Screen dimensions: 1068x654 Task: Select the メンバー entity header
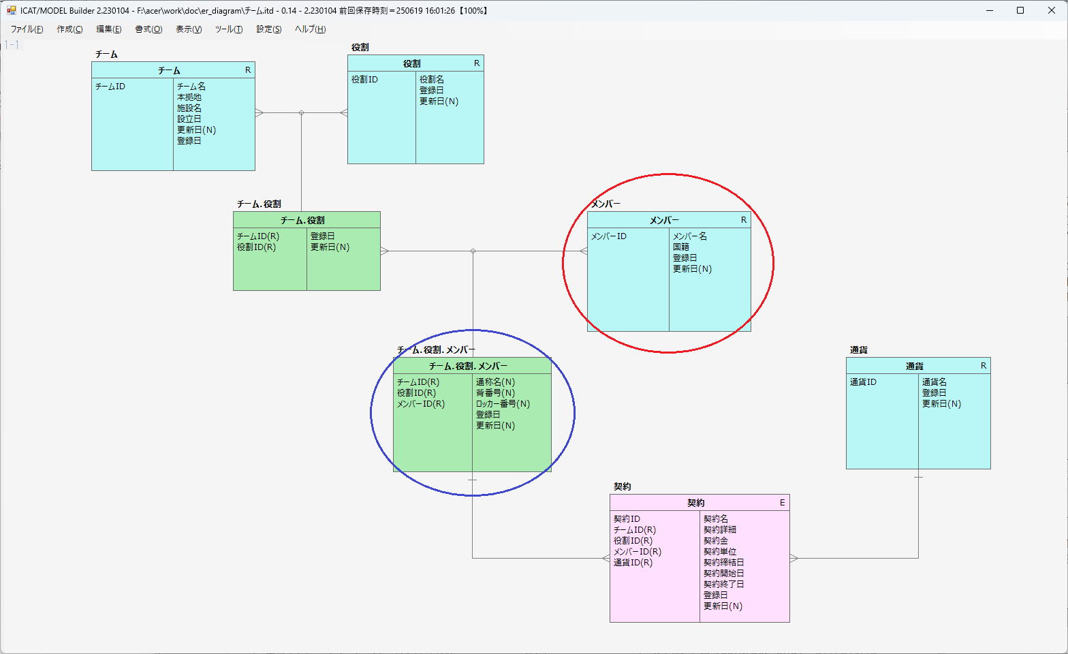(x=669, y=220)
